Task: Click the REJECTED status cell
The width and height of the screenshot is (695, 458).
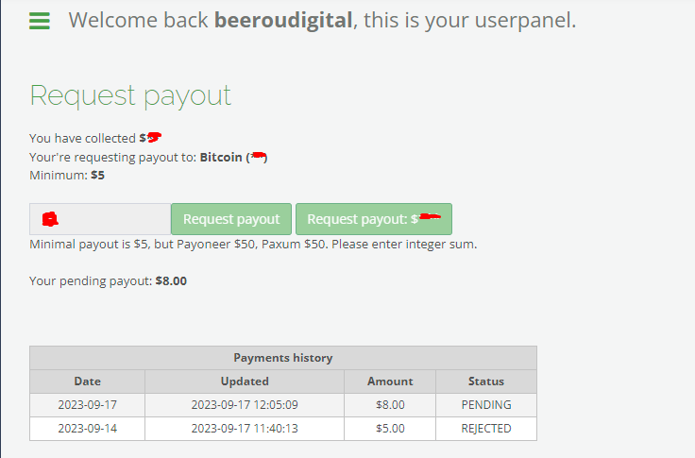Action: coord(485,429)
